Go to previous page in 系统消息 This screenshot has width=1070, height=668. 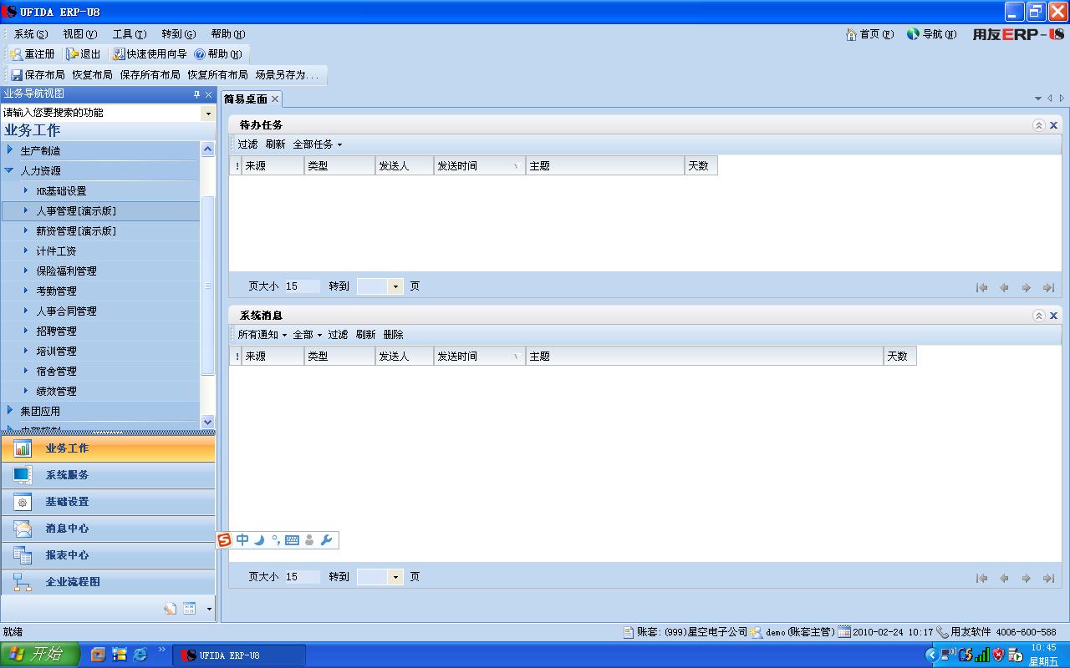coord(1004,578)
